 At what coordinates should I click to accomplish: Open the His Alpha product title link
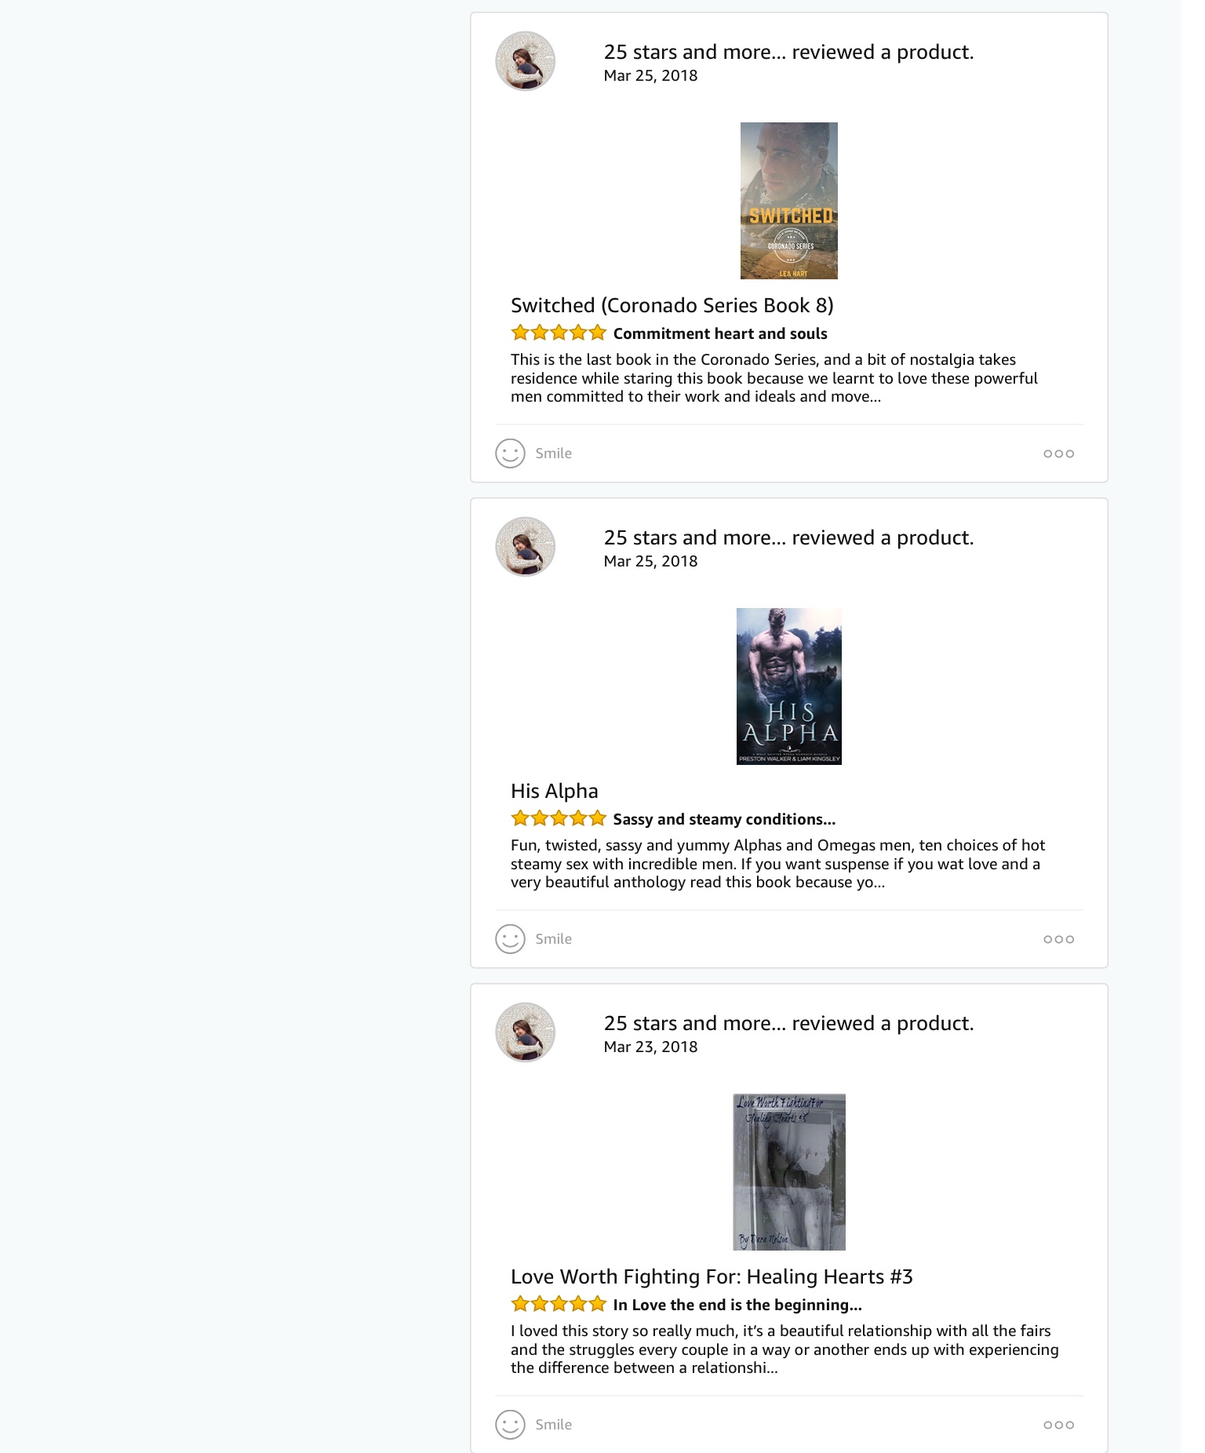(x=554, y=791)
